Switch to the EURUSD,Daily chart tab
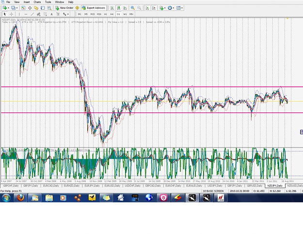The width and height of the screenshot is (303, 234). (x=112, y=186)
